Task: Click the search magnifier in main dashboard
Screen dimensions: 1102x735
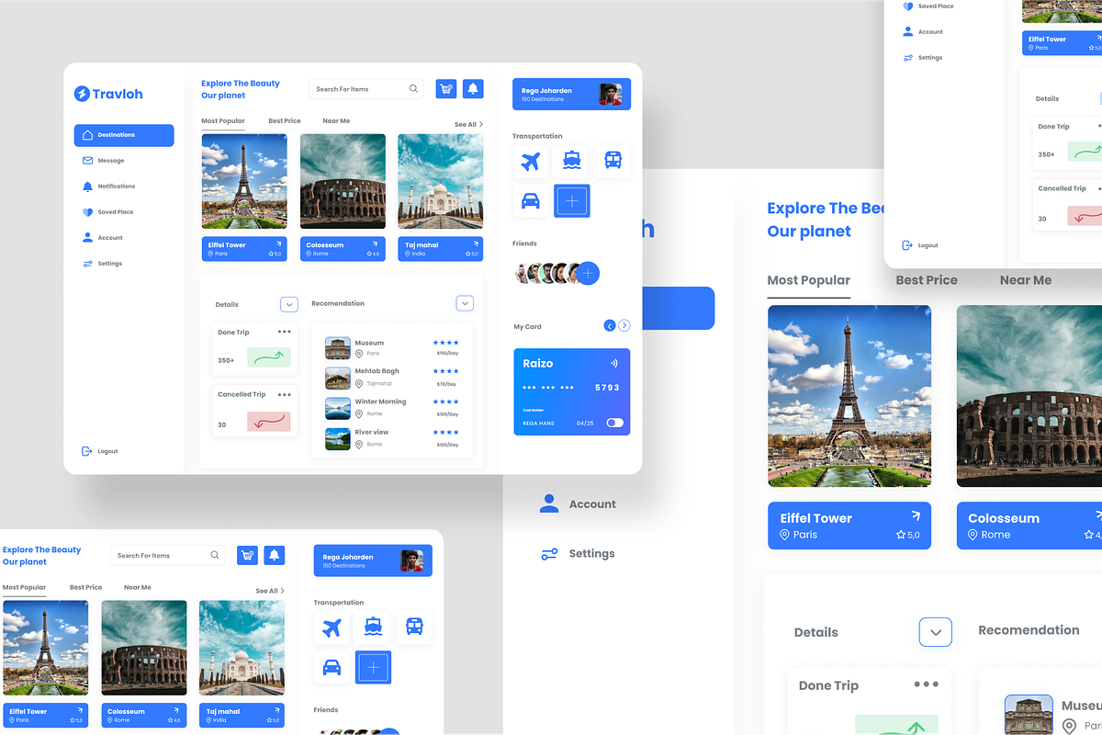Action: click(x=413, y=89)
